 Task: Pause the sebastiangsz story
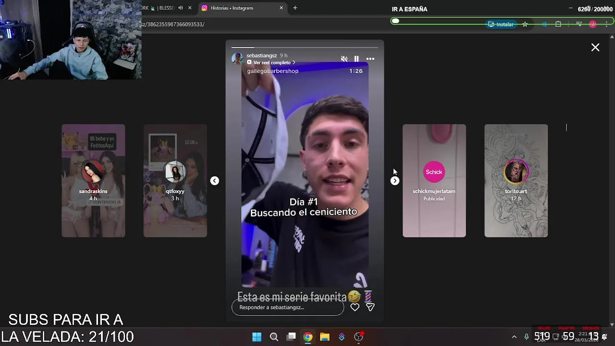(357, 59)
